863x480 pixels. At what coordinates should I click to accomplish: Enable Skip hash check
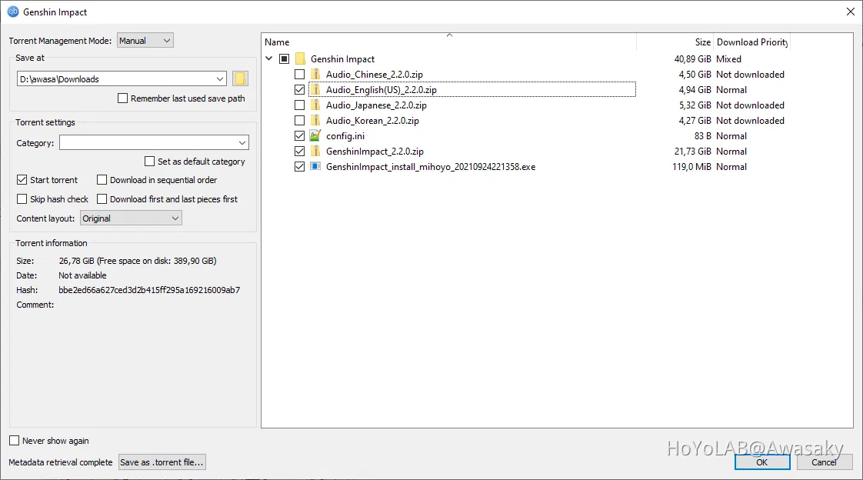tap(22, 199)
